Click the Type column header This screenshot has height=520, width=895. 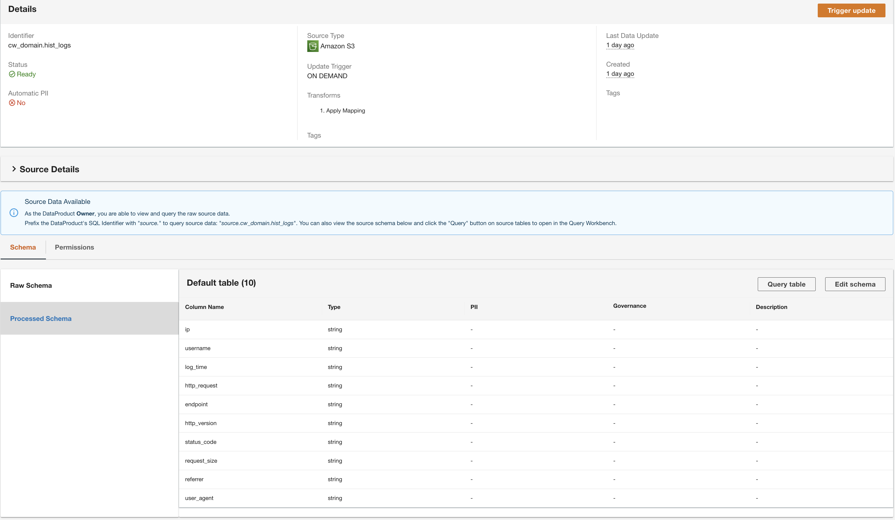[x=334, y=307]
